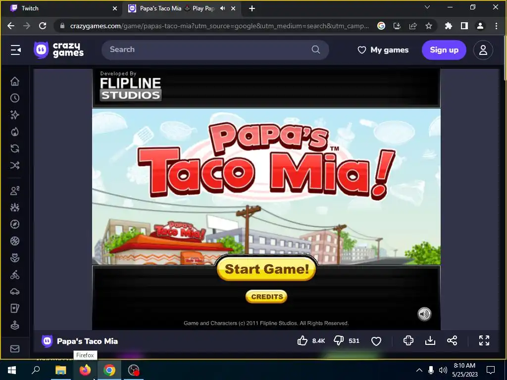Share this page from address bar
The image size is (507, 380).
(413, 26)
